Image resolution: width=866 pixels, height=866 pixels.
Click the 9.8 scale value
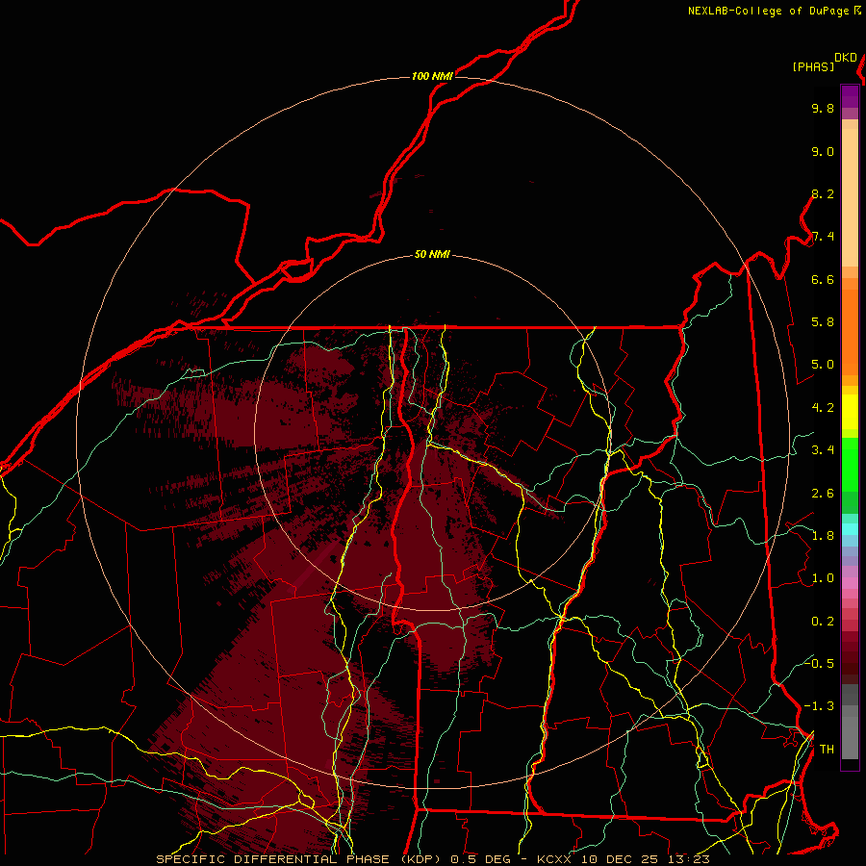pos(823,108)
